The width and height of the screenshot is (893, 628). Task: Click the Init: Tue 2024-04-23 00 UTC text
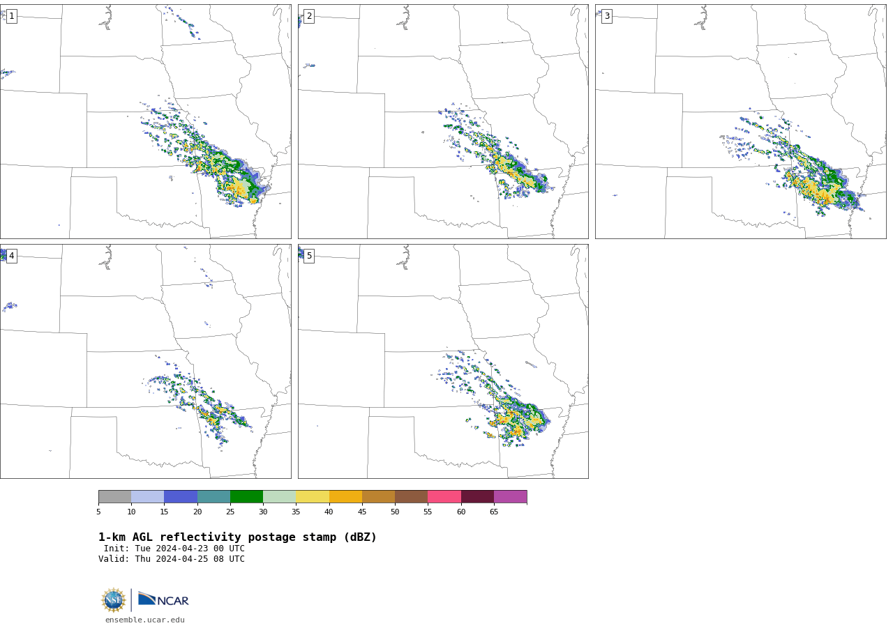point(174,549)
